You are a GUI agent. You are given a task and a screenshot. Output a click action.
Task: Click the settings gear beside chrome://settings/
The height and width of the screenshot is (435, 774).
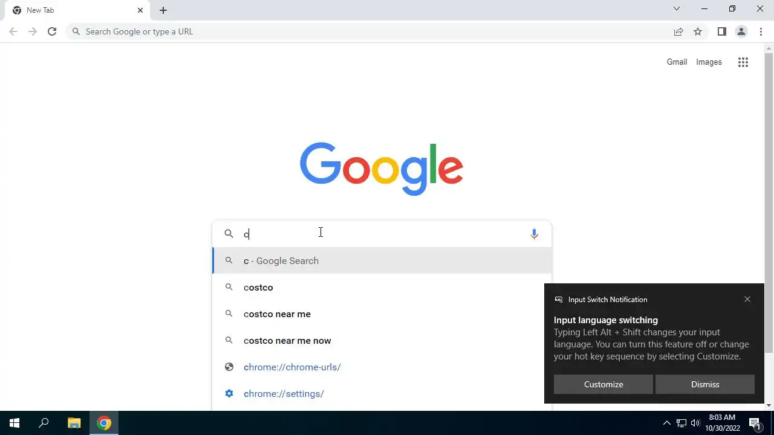tap(229, 393)
